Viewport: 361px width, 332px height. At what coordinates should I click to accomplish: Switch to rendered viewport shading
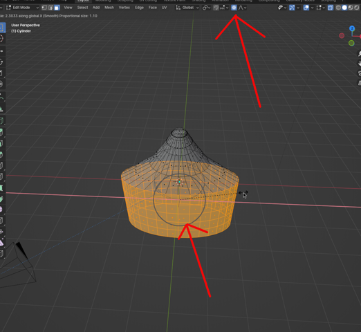(356, 8)
